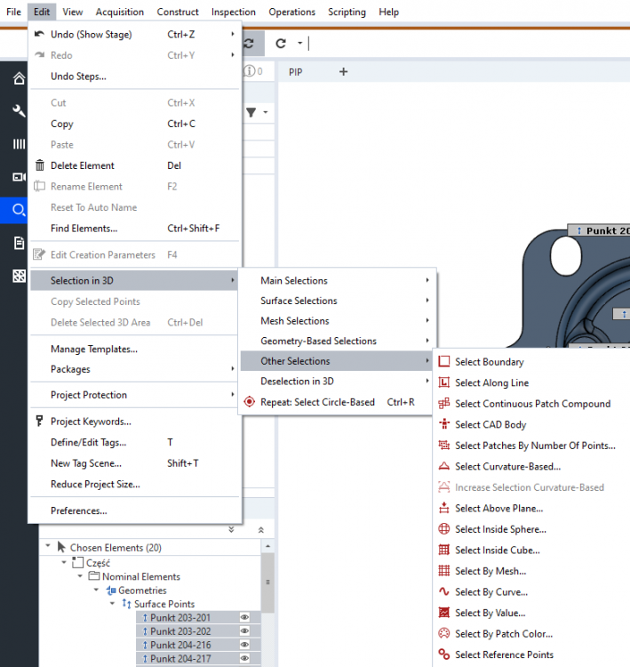630x667 pixels.
Task: Switch to the PIP tab
Action: [x=295, y=72]
